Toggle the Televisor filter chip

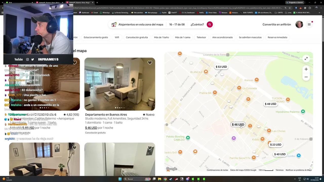[x=201, y=37]
